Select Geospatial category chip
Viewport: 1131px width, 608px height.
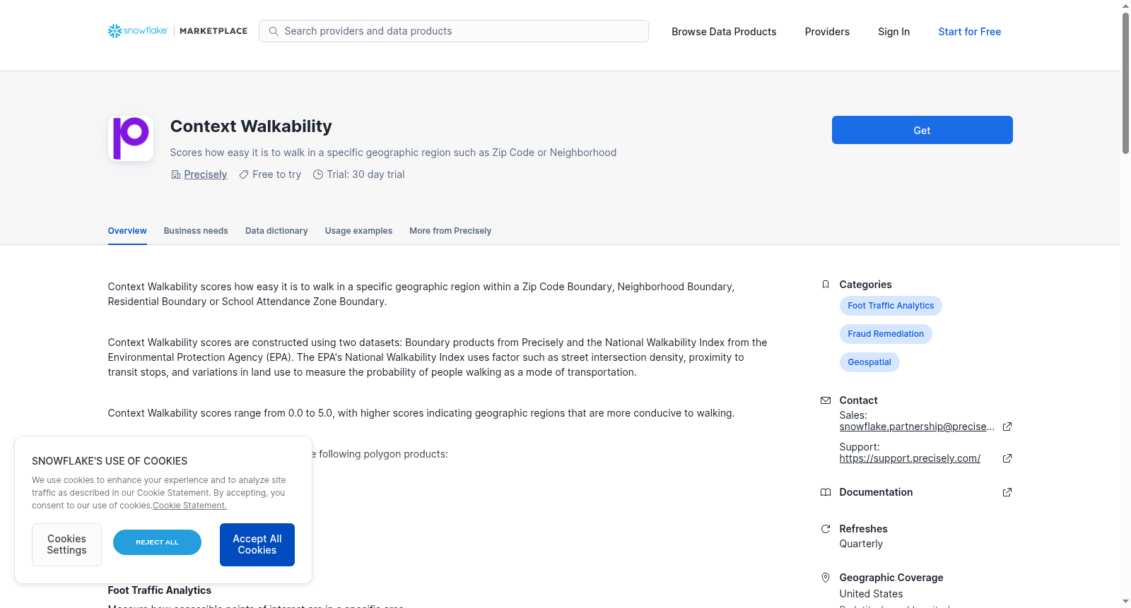[x=869, y=362]
